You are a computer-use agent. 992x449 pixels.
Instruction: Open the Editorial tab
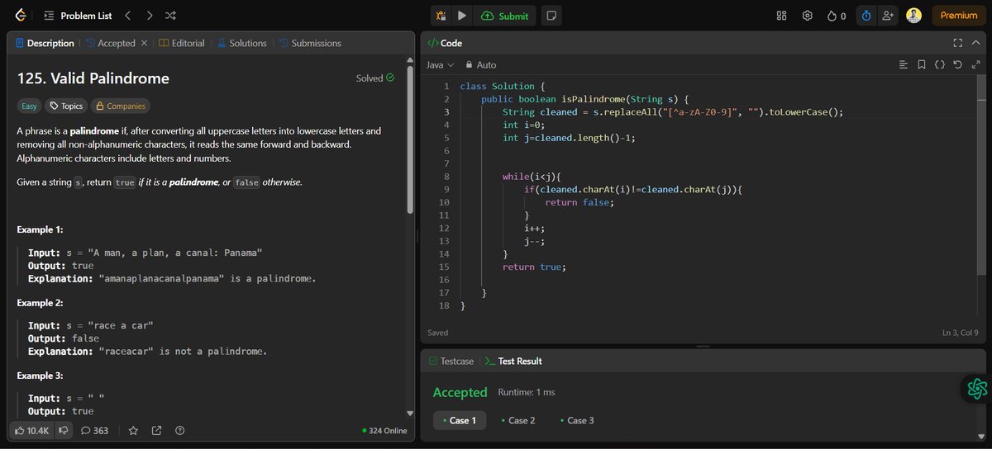[x=181, y=43]
